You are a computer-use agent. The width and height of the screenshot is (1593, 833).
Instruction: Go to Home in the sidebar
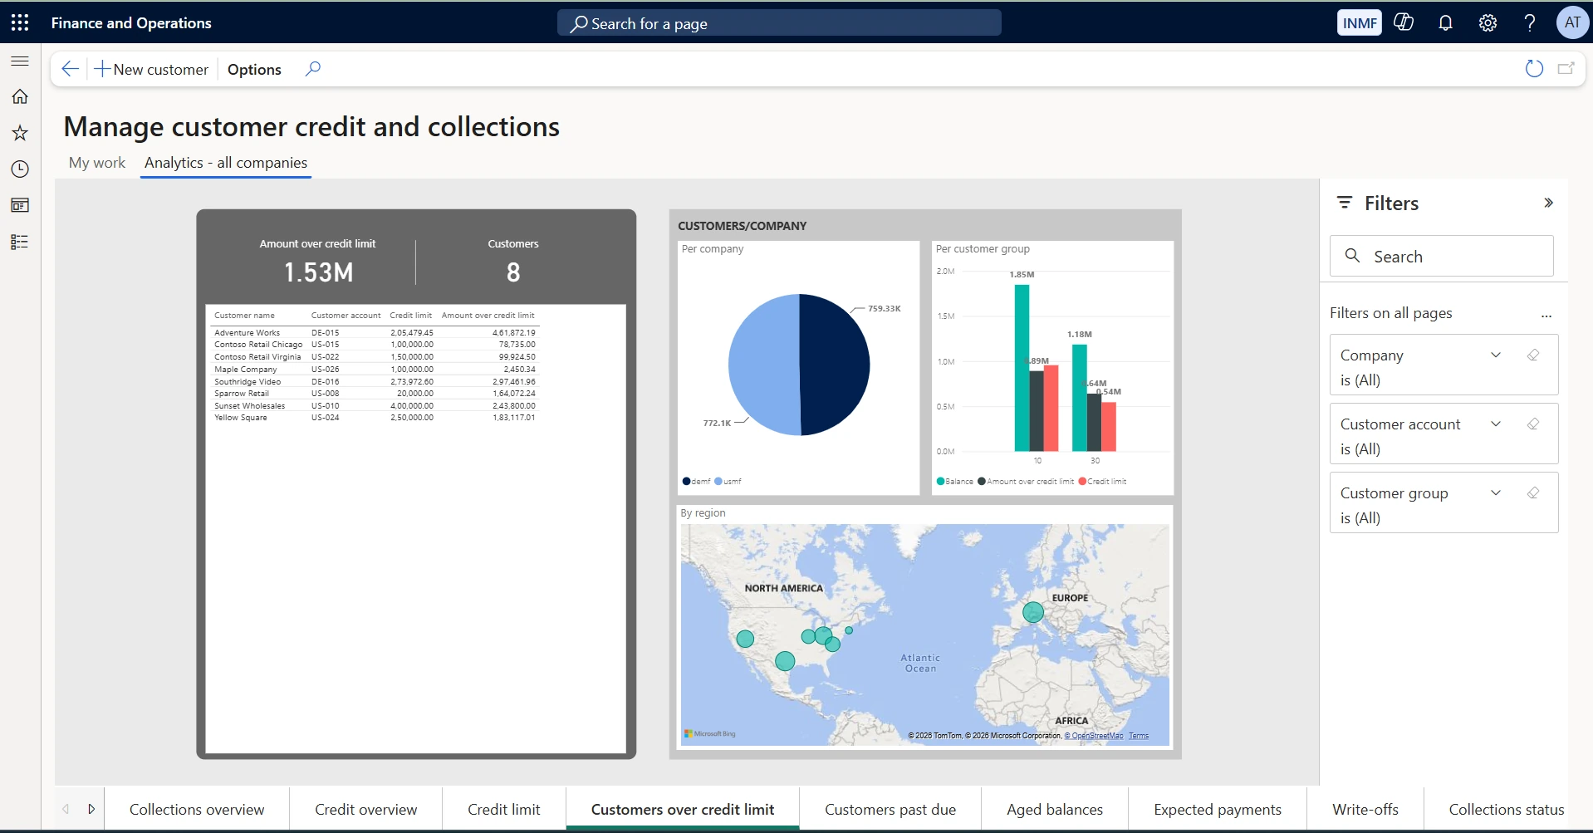point(20,96)
